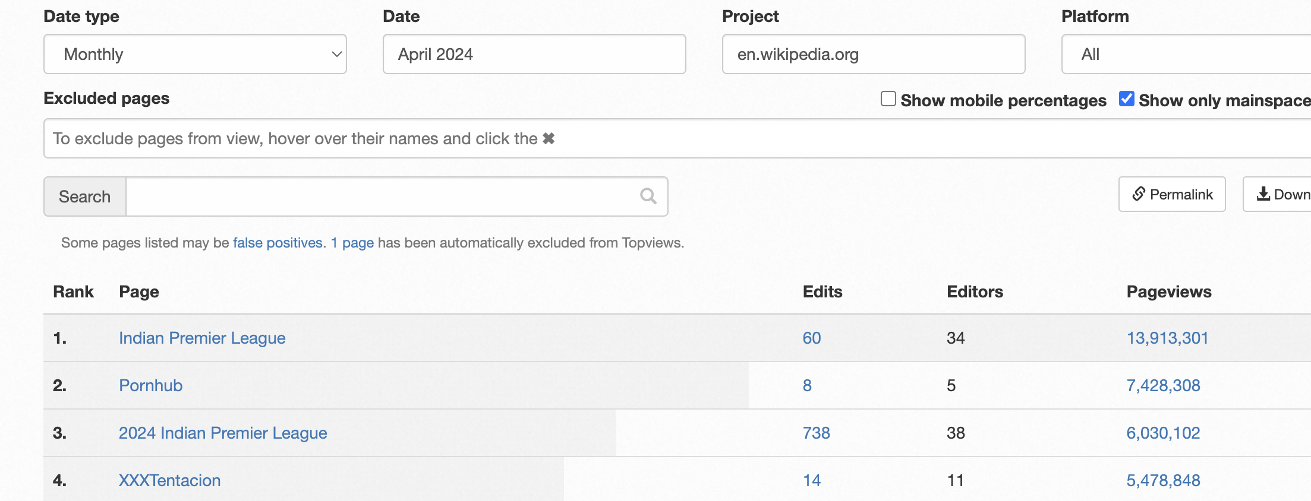
Task: Open pageviews 13,913,301 link
Action: 1168,338
